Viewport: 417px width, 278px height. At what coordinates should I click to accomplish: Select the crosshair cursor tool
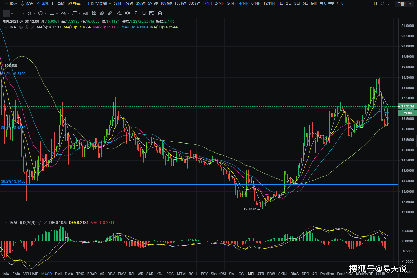pyautogui.click(x=7, y=13)
